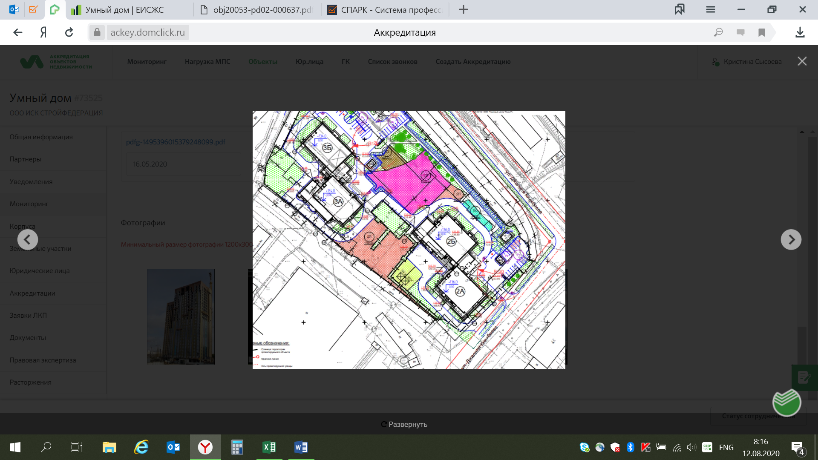Image resolution: width=818 pixels, height=460 pixels.
Task: Click the Sberbank accreditation logo
Action: click(x=56, y=62)
